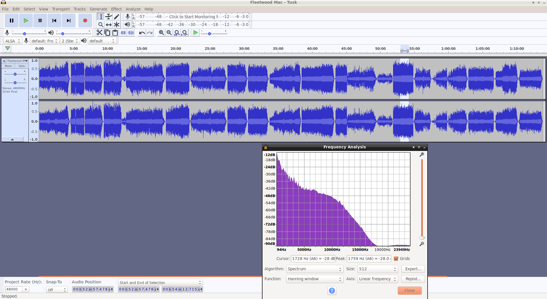Undo the last action
The image size is (547, 299).
[142, 33]
